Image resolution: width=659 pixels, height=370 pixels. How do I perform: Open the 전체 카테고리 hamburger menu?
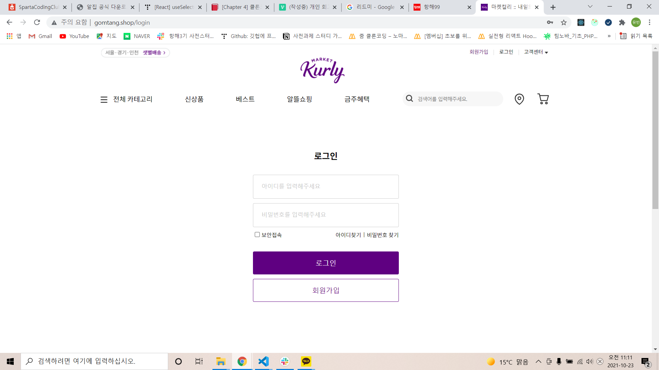[104, 99]
